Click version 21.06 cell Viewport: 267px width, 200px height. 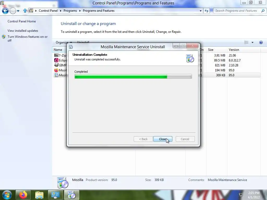click(232, 55)
